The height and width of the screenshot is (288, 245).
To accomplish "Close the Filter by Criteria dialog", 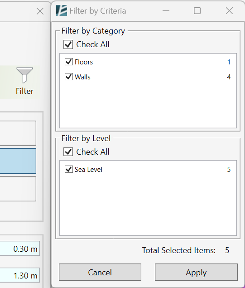I will tap(229, 11).
